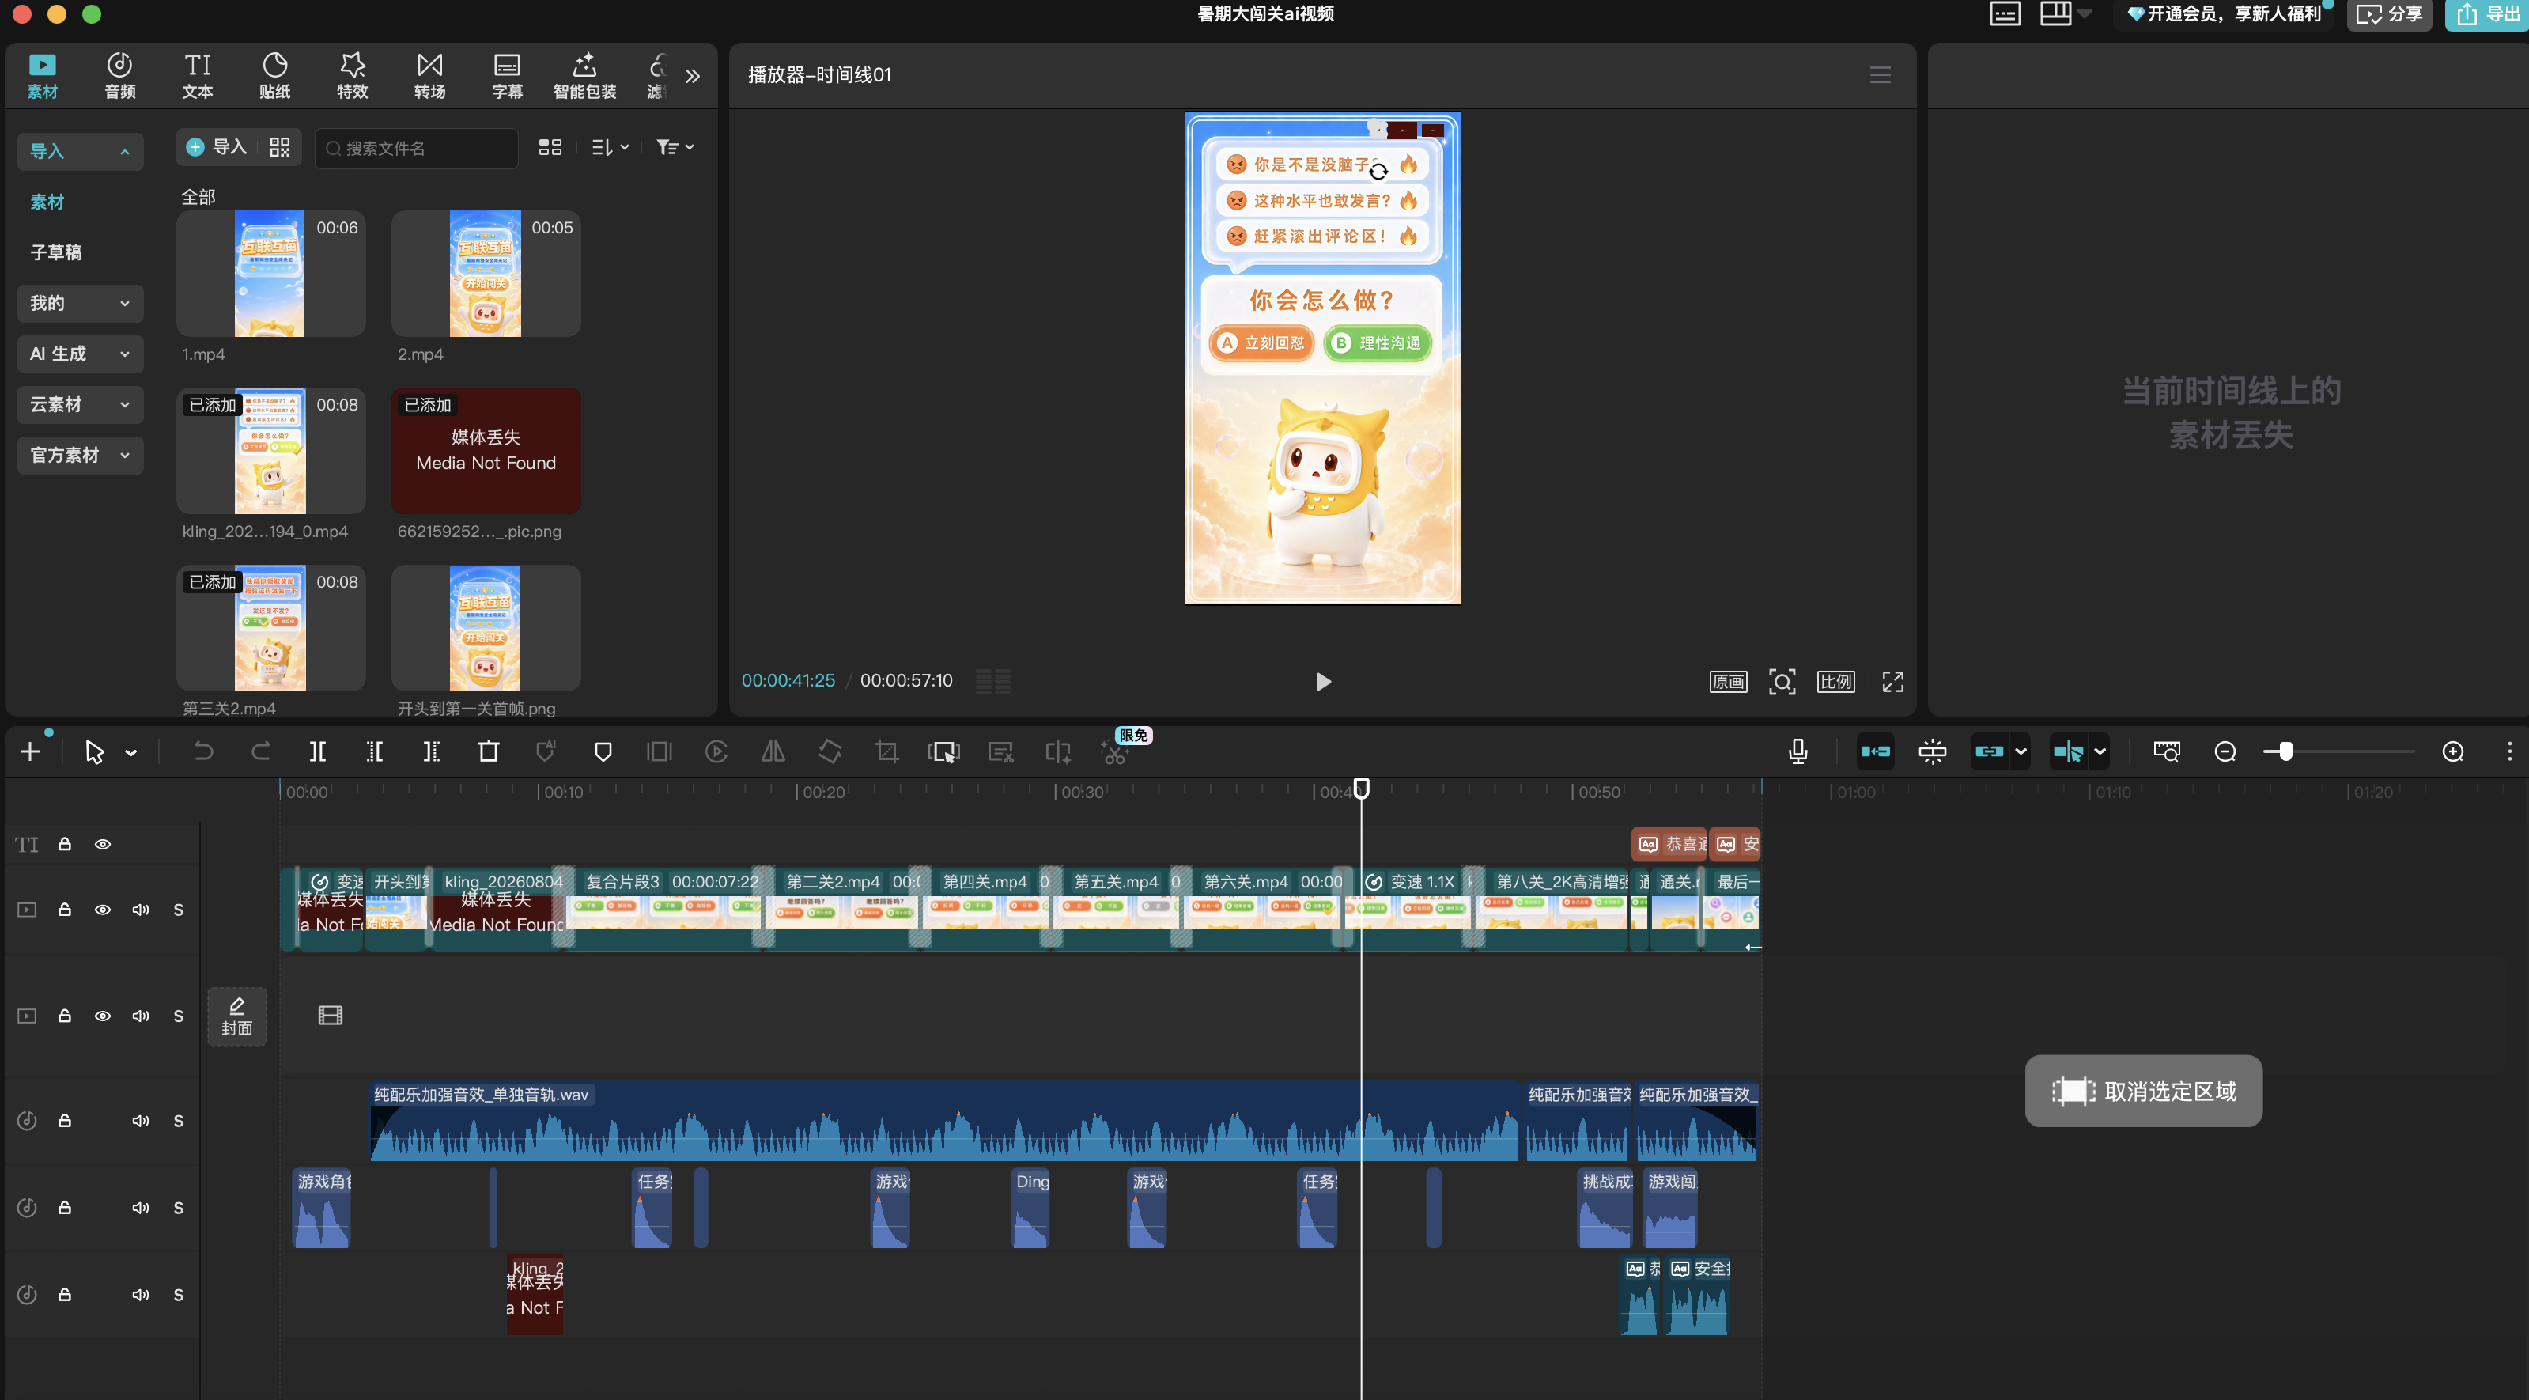The height and width of the screenshot is (1400, 2529).
Task: Hide the second video track eye icon
Action: [102, 1016]
